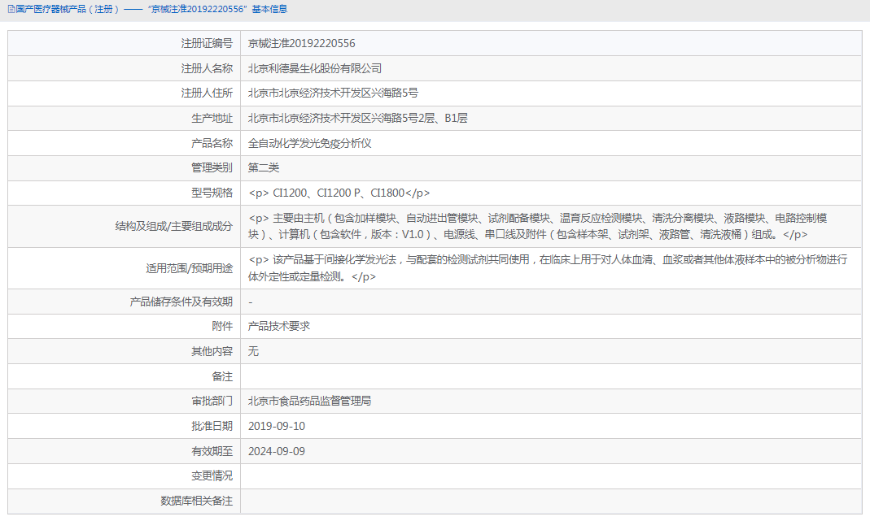The width and height of the screenshot is (870, 521).
Task: Select address '北京市北京经济技术开发区兴海路5号'
Action: [333, 93]
